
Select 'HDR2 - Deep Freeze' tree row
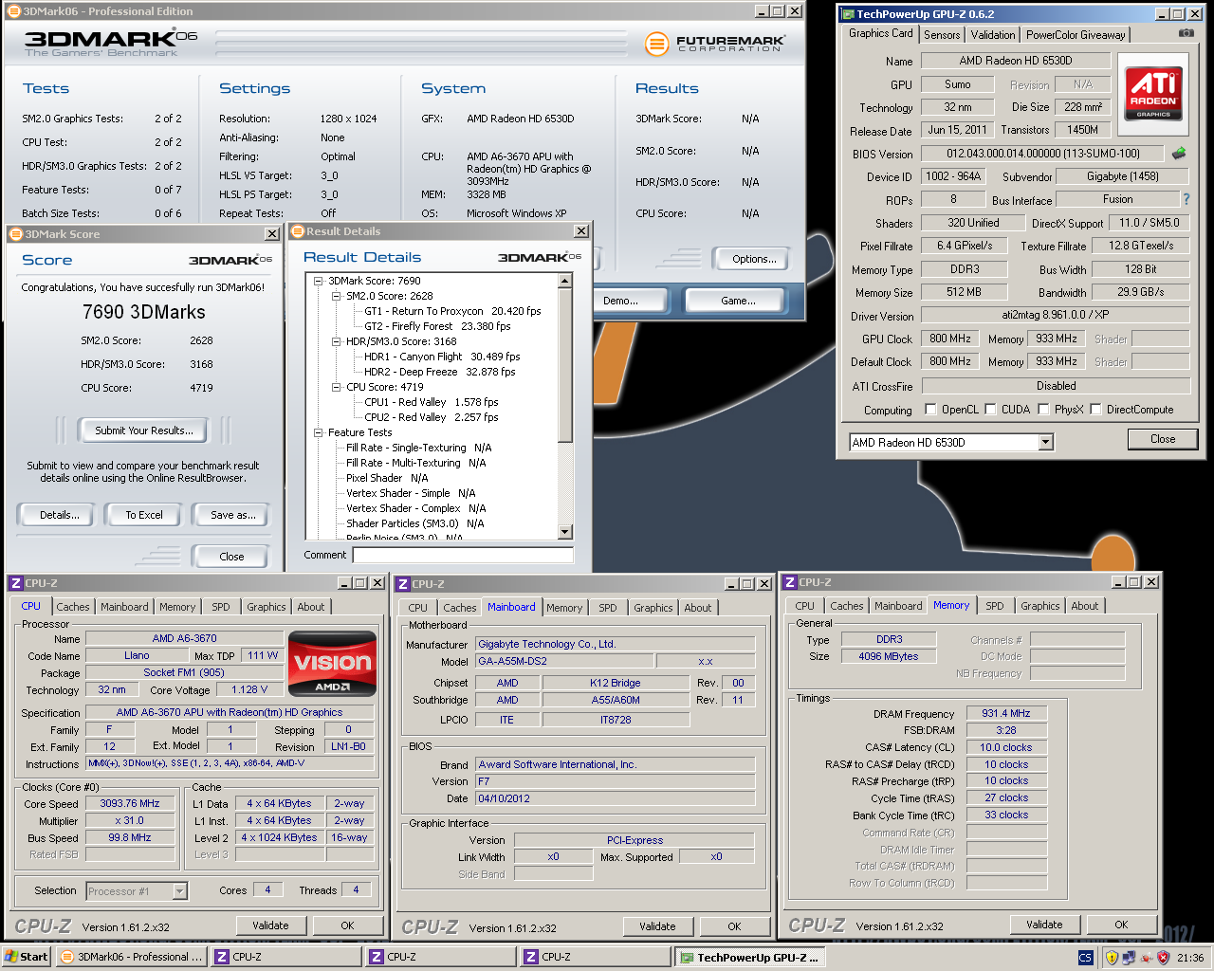[x=439, y=372]
